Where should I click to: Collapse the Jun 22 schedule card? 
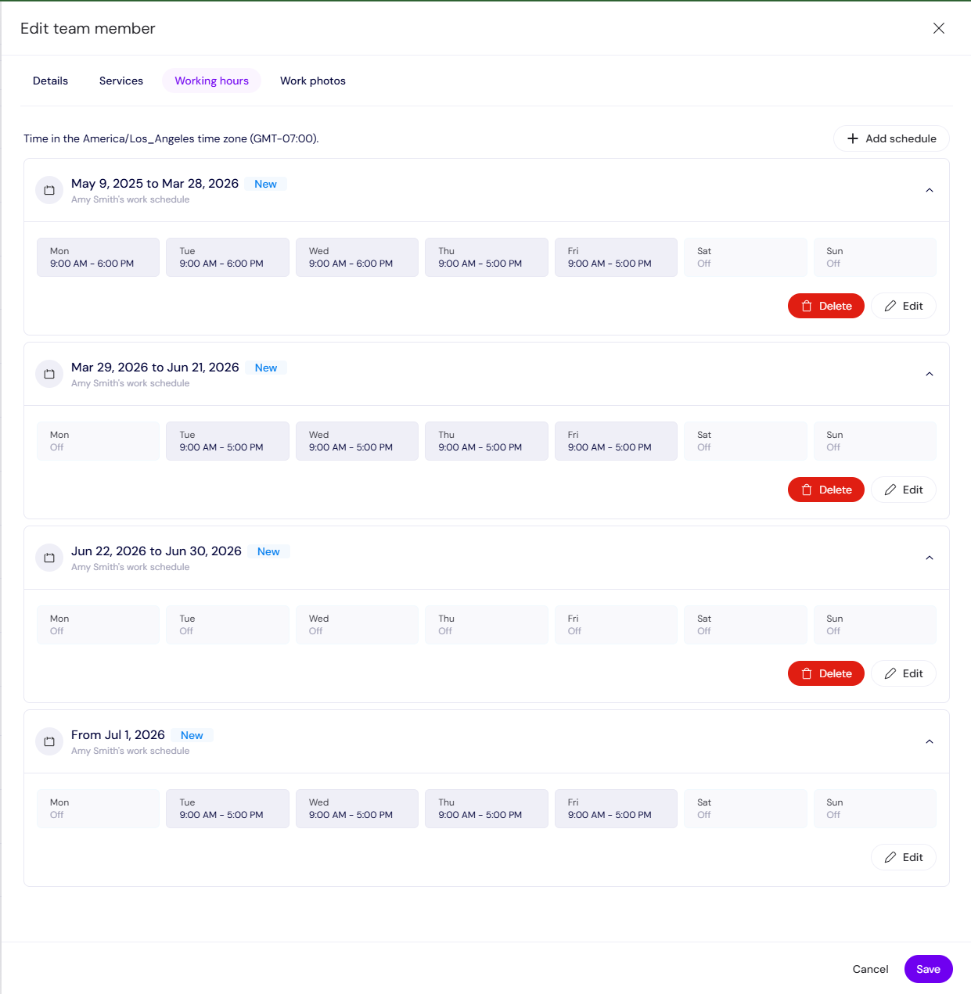[x=930, y=558]
